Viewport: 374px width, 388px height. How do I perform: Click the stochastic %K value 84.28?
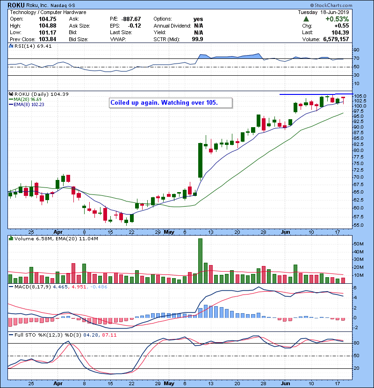[91, 335]
